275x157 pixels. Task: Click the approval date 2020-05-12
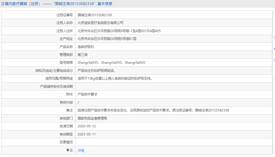coord(87,126)
